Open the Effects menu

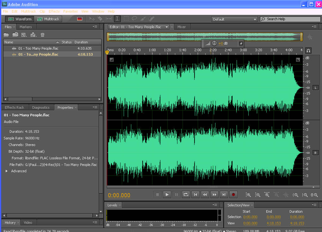click(54, 11)
